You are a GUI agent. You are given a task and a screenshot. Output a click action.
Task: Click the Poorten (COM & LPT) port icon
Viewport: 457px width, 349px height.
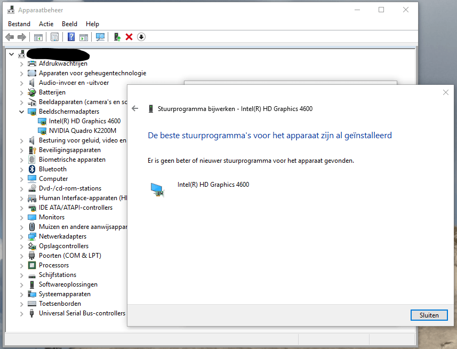click(x=32, y=256)
